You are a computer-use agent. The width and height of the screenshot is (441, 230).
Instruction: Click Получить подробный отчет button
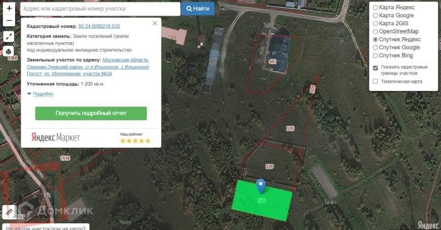click(91, 113)
